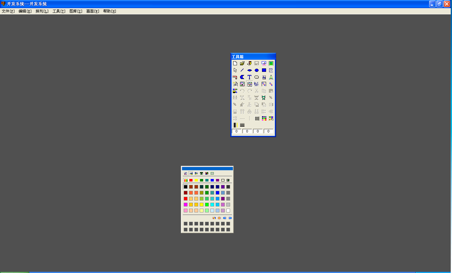Select the straight line drawing tool
This screenshot has height=273, width=452.
tap(242, 70)
